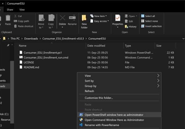This screenshot has height=129, width=185.
Task: Click the Invert selection grid icon
Action: (143, 26)
